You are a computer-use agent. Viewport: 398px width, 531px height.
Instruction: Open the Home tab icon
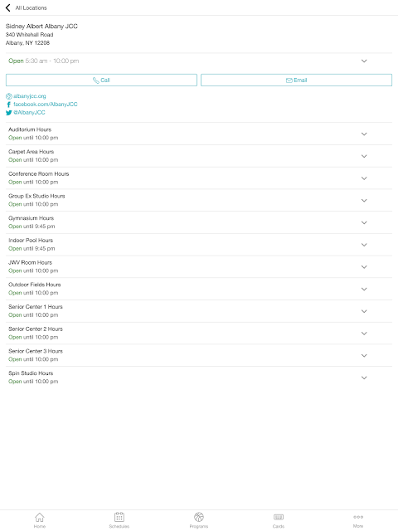(40, 517)
